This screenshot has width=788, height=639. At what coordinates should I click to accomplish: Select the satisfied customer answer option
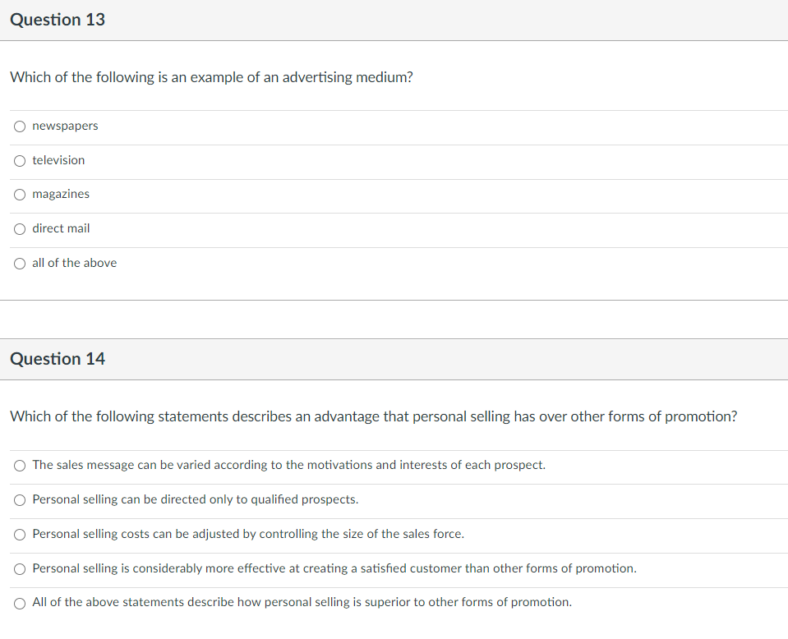point(20,569)
